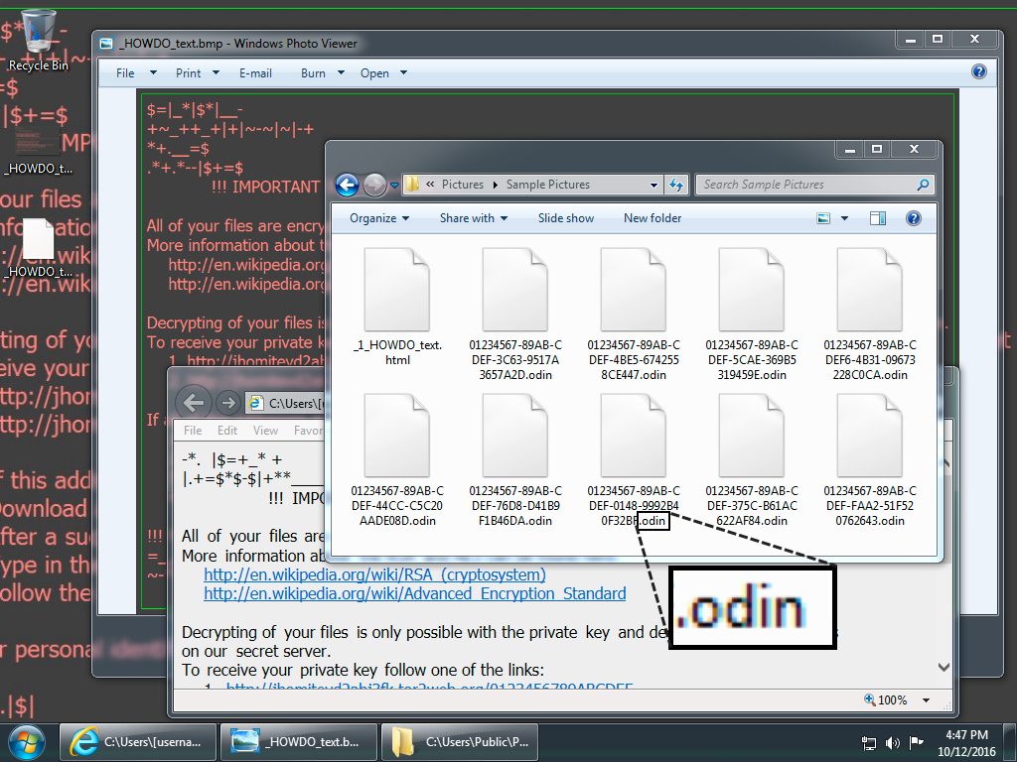Click the search magnifier in Sample Pictures box
The image size is (1017, 762).
(x=923, y=185)
